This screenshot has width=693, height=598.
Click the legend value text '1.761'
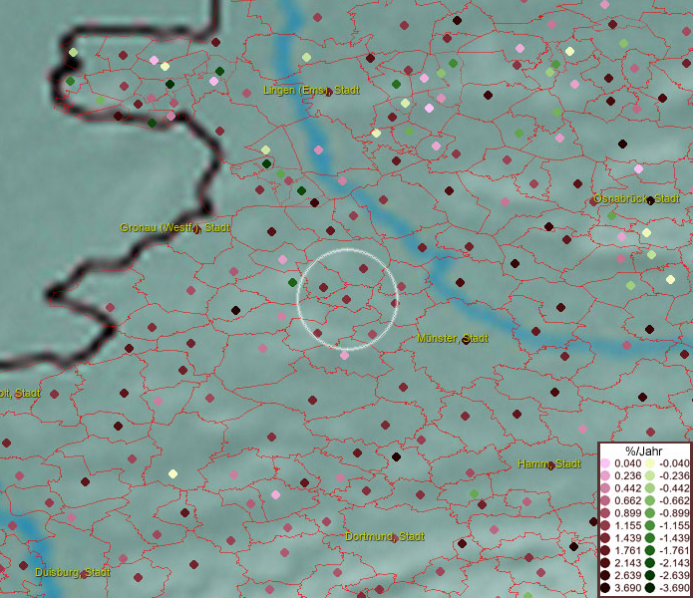point(627,551)
